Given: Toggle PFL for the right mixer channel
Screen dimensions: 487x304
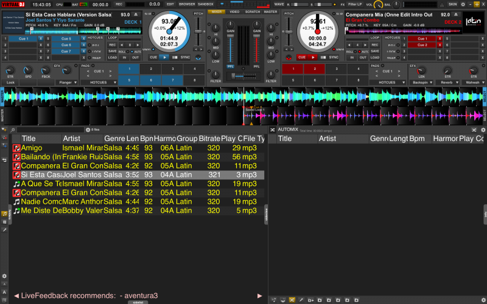Looking at the screenshot, I should pyautogui.click(x=256, y=66).
